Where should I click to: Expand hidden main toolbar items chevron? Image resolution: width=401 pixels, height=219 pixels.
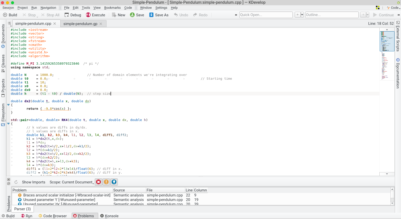(x=236, y=15)
